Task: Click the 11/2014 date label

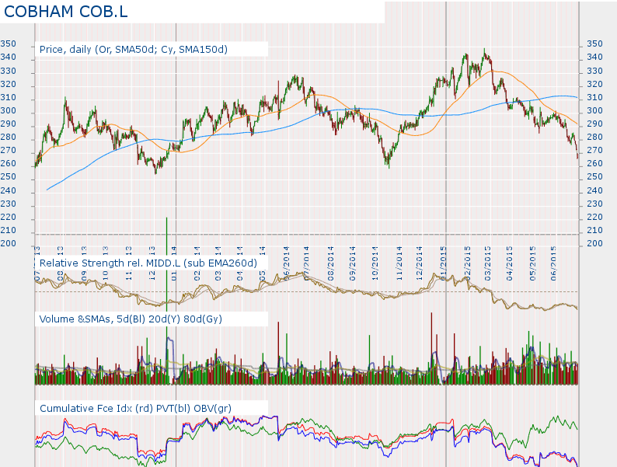Action: [399, 263]
